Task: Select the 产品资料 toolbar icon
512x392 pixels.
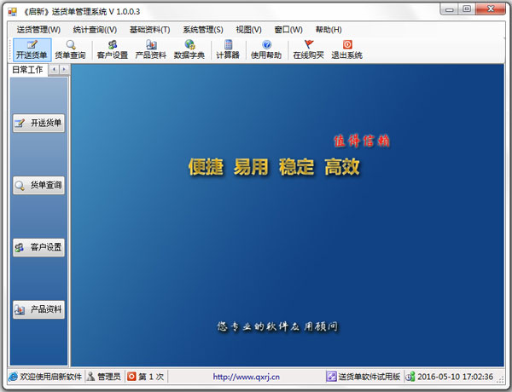Action: coord(150,49)
